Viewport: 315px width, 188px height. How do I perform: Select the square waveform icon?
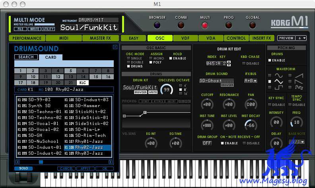tap(279, 87)
